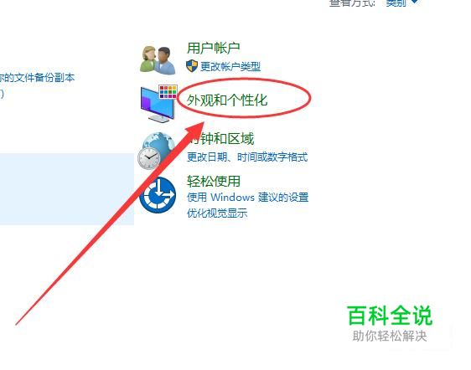Click 使用 Windows 建议的设置 link
Image resolution: width=471 pixels, height=370 pixels.
247,198
